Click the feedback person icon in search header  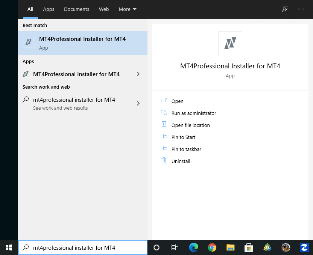pos(285,9)
